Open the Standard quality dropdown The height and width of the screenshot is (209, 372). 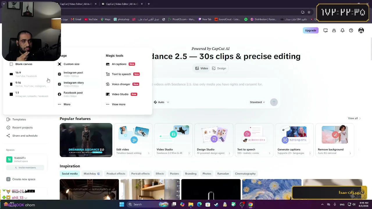[x=257, y=102]
